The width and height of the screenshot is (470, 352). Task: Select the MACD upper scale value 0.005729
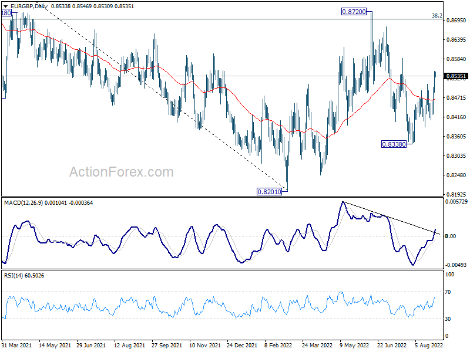tap(456, 202)
